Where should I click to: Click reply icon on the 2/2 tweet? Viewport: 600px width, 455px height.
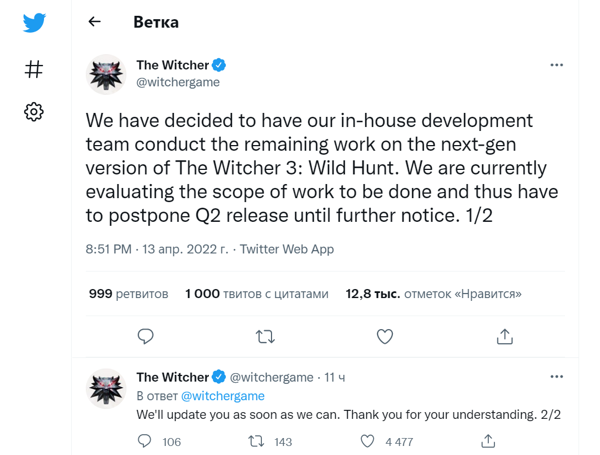coord(145,441)
